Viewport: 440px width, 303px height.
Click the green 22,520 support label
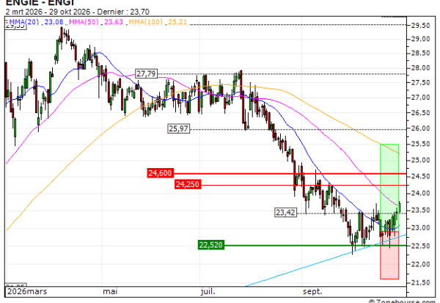[211, 245]
